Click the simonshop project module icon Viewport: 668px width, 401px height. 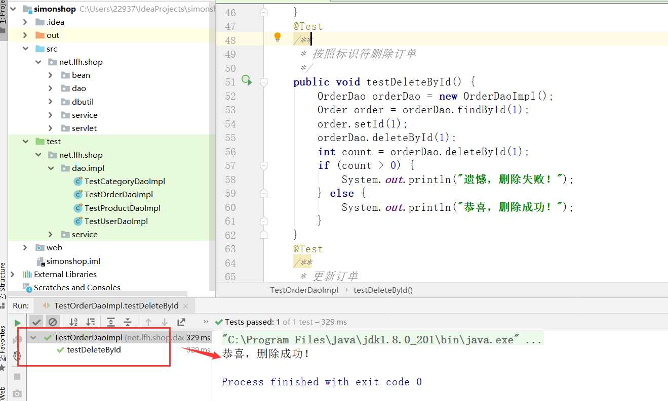tap(27, 9)
